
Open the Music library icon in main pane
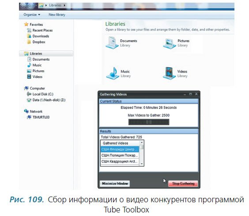click(112, 73)
